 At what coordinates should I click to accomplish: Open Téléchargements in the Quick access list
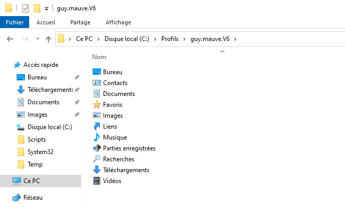coord(50,90)
